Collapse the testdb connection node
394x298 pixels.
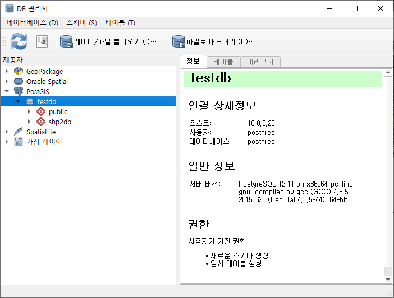pyautogui.click(x=18, y=101)
